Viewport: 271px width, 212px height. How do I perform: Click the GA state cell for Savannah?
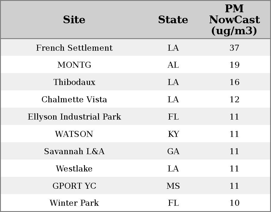[x=173, y=151]
